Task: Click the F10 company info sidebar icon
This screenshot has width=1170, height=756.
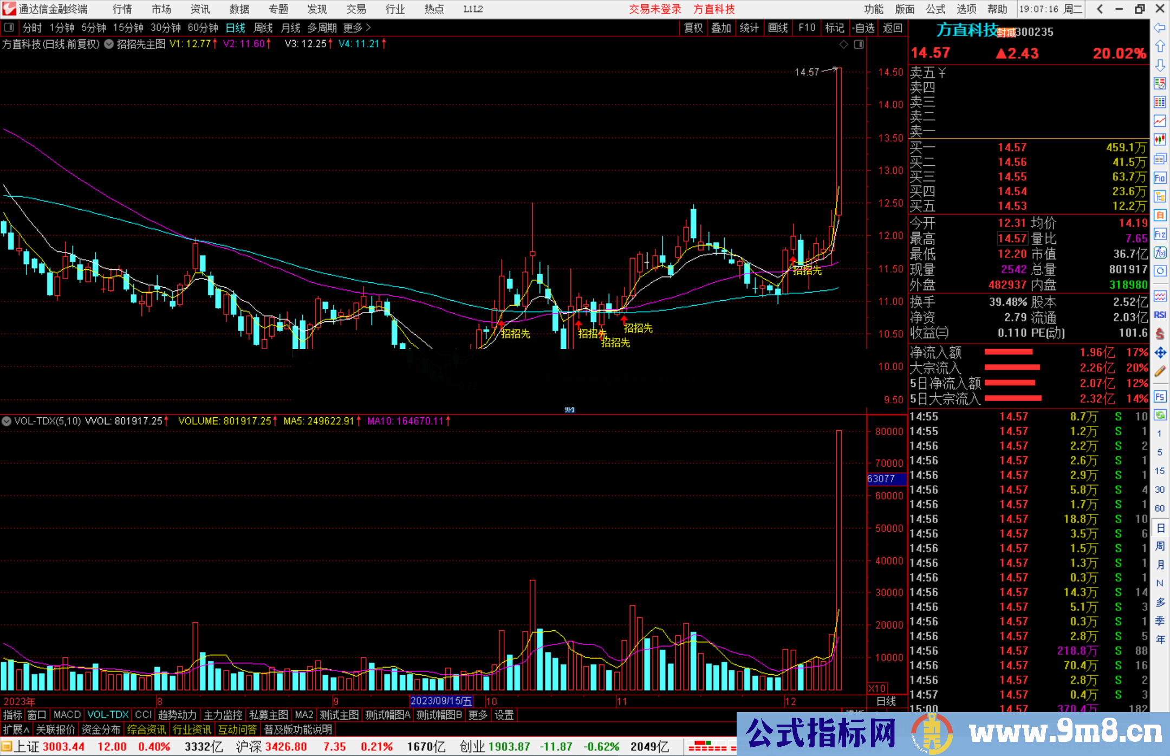Action: pyautogui.click(x=1160, y=178)
